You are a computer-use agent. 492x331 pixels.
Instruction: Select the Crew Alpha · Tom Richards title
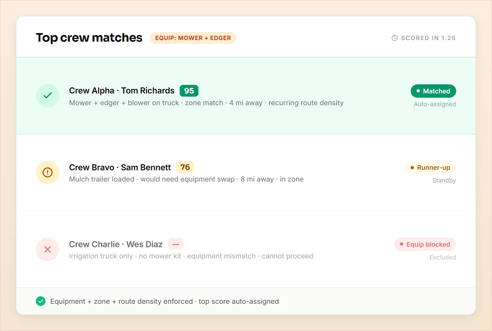(x=122, y=90)
